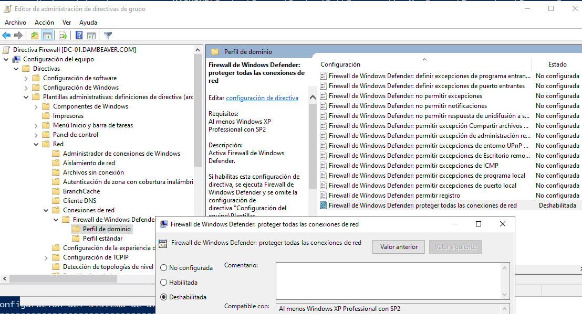The width and height of the screenshot is (582, 314).
Task: Collapse Firewall de Windows Defender tree node
Action: pos(56,220)
